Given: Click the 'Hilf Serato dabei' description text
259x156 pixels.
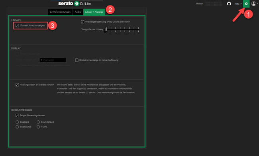Looking at the screenshot, I should point(96,89).
